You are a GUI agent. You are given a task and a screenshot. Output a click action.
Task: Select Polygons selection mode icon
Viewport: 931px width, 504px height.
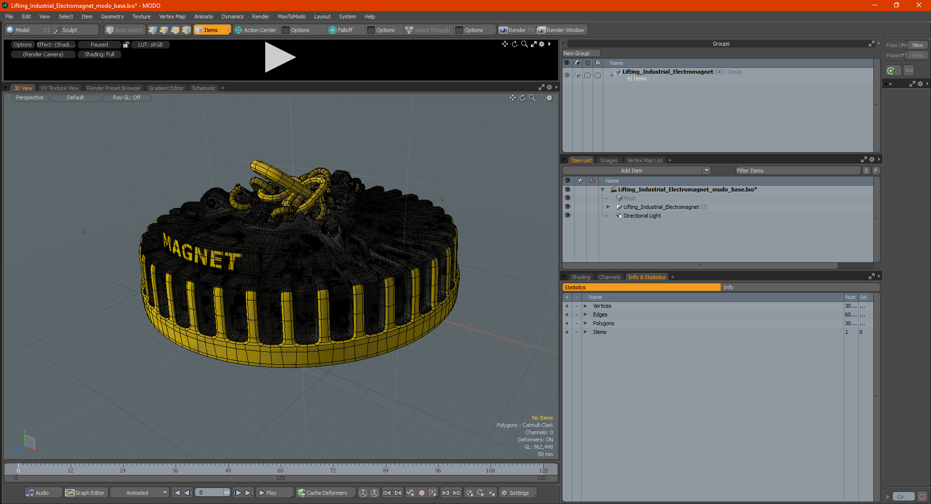[175, 30]
